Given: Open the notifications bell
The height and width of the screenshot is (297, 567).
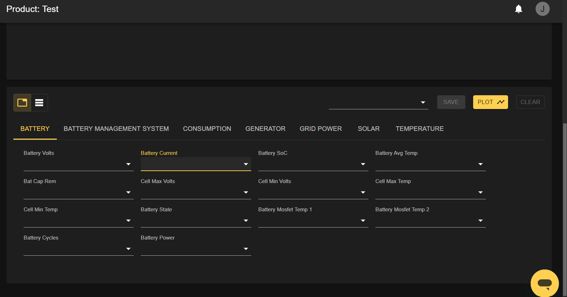Looking at the screenshot, I should (518, 9).
